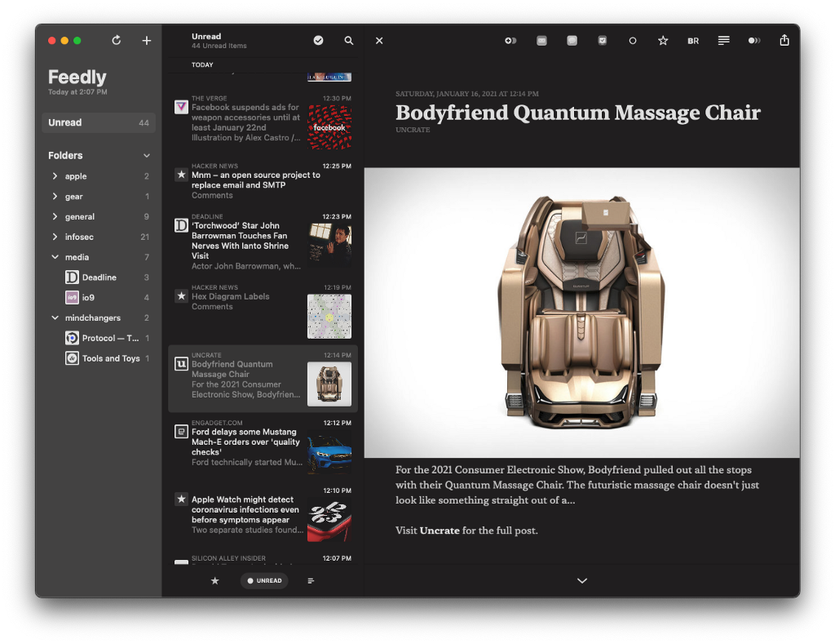Click the Facebook article thumbnail
This screenshot has height=644, width=835.
[329, 127]
